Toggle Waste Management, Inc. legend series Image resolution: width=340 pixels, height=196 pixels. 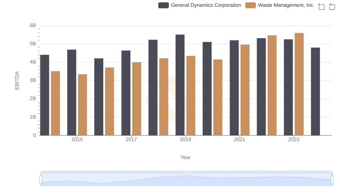pyautogui.click(x=280, y=5)
